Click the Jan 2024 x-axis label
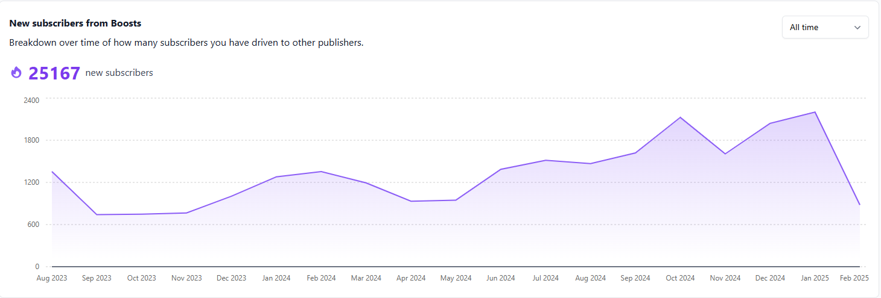The height and width of the screenshot is (298, 881). [276, 278]
